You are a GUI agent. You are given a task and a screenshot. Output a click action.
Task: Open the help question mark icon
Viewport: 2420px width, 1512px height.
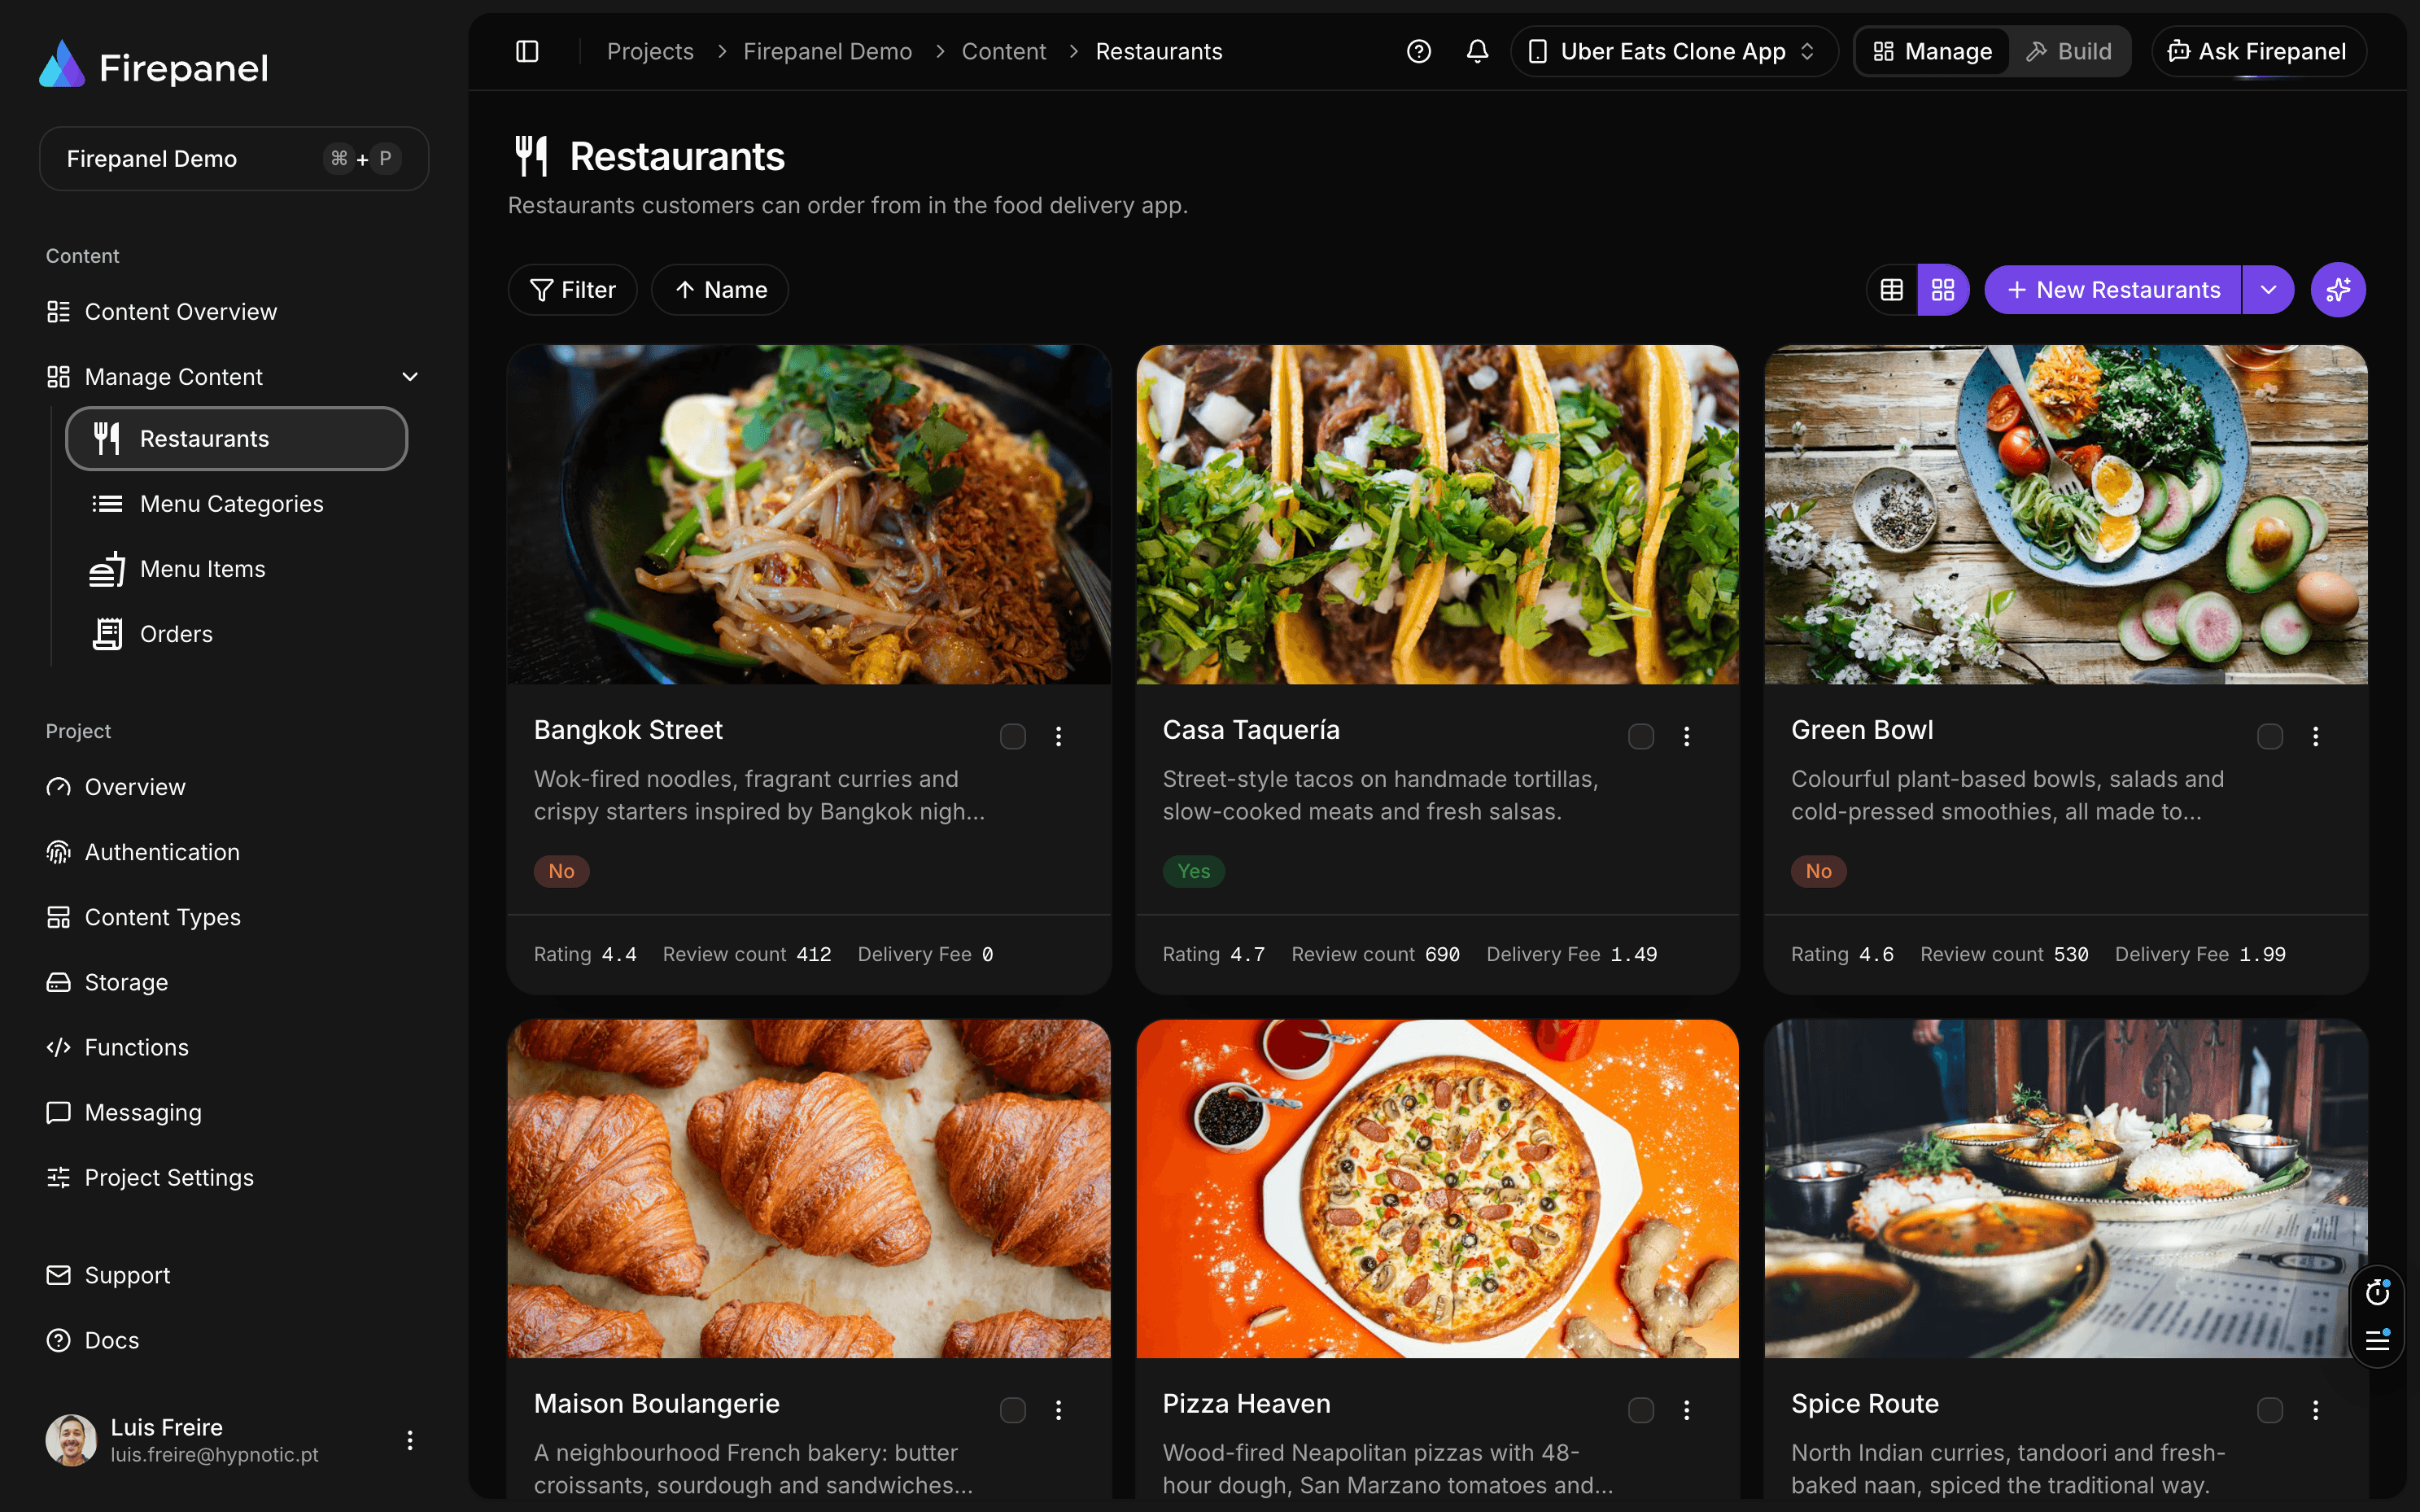(1418, 51)
